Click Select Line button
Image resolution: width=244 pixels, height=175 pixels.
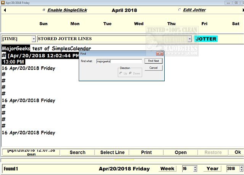112,152
